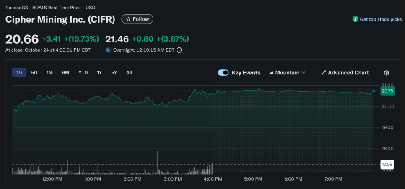Select the 1M chart range

click(x=49, y=73)
